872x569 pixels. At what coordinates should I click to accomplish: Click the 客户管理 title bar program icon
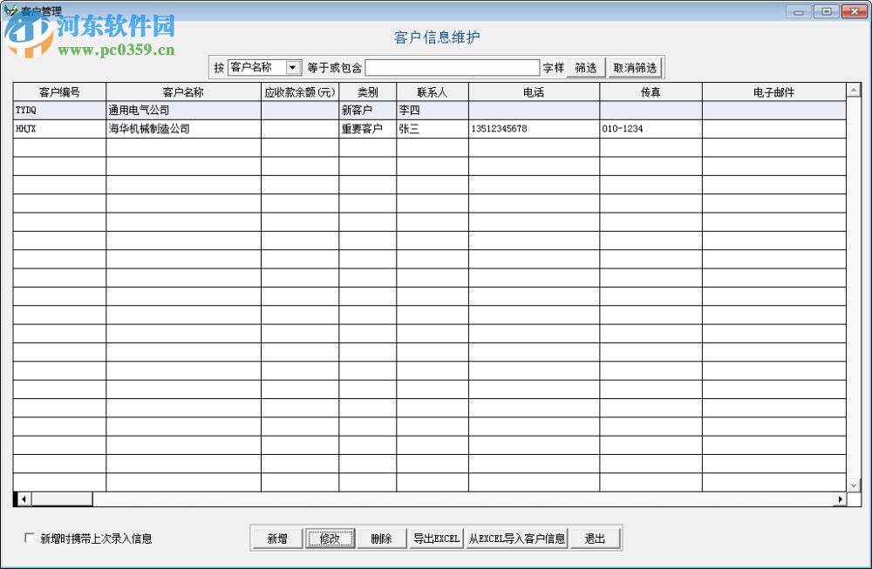12,11
